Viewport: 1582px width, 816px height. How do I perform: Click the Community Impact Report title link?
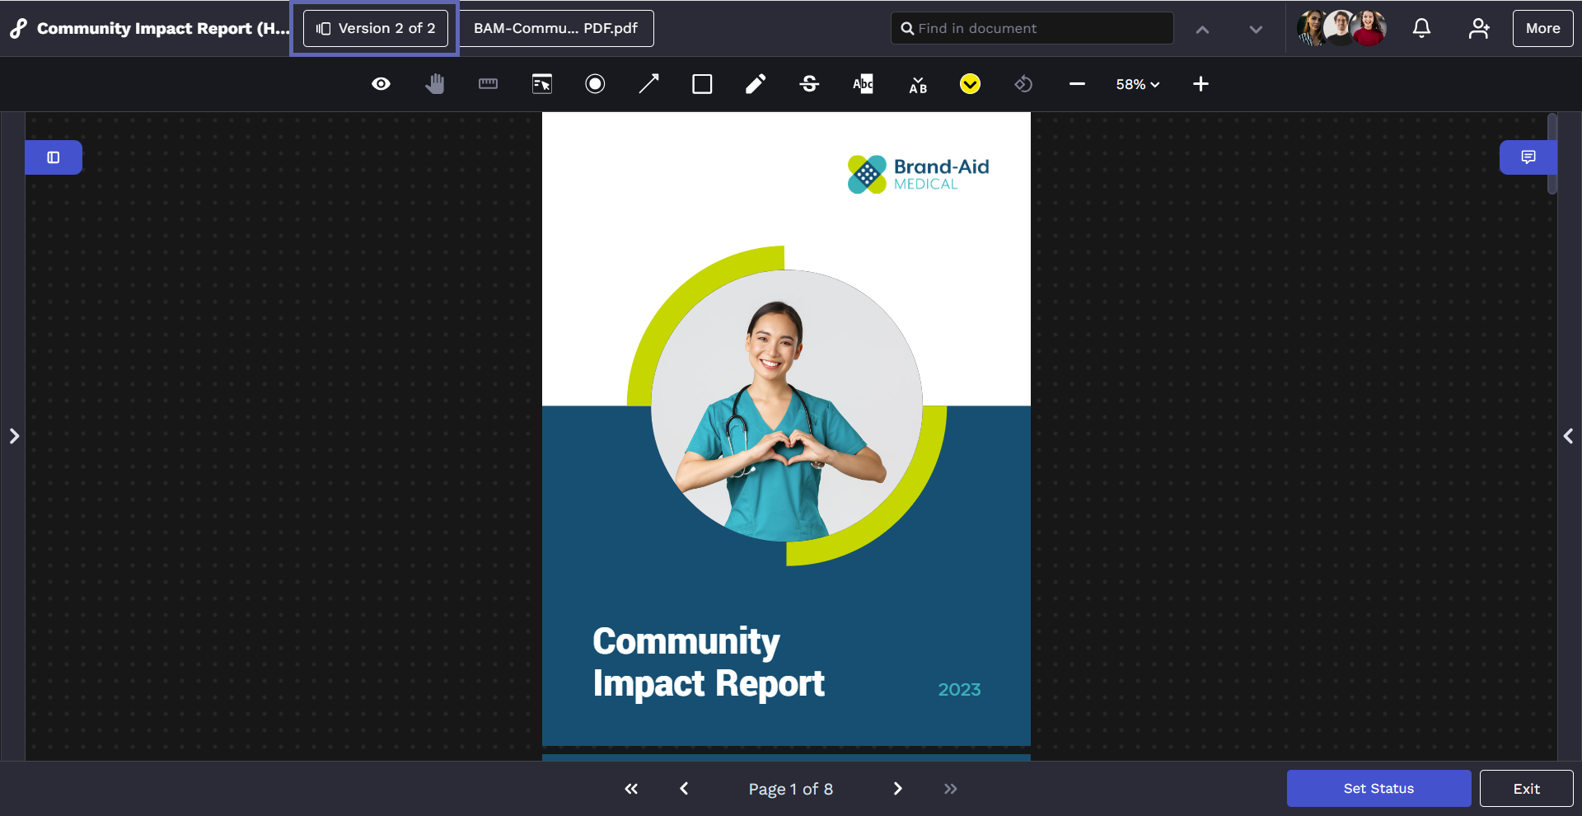pyautogui.click(x=163, y=28)
